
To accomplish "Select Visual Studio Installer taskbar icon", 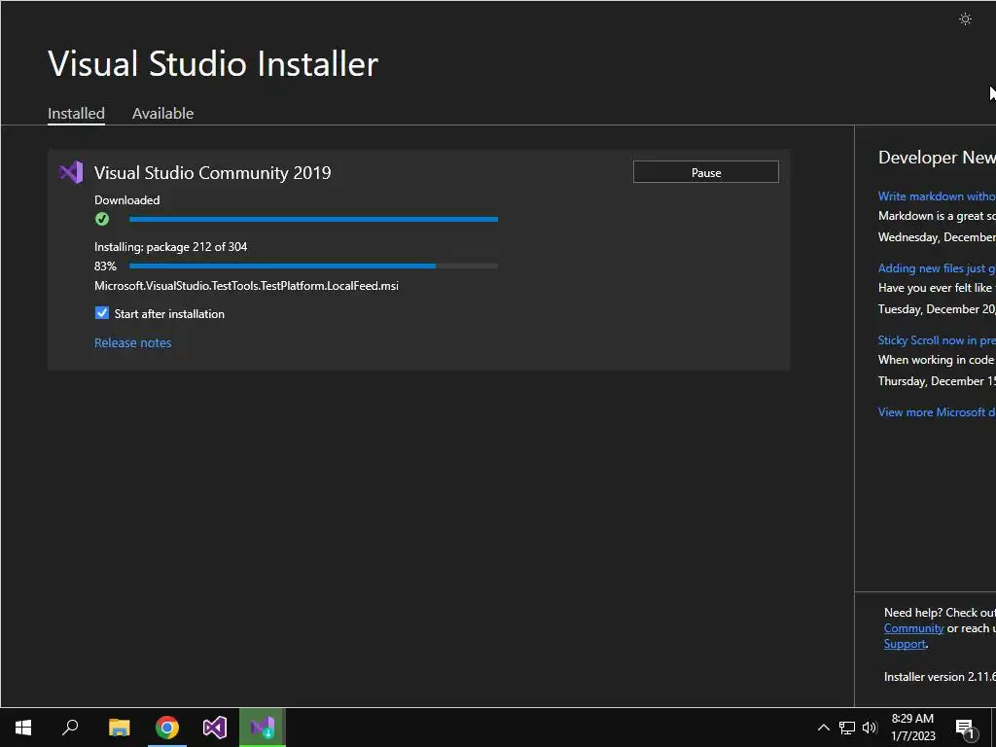I will coord(263,728).
